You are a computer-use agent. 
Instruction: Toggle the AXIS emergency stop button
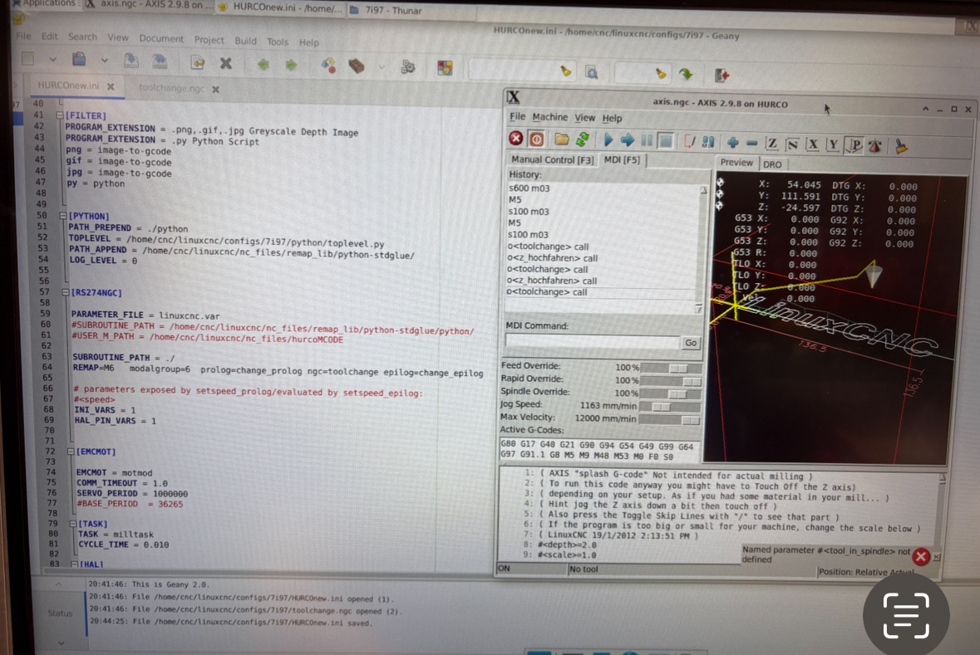(x=515, y=139)
